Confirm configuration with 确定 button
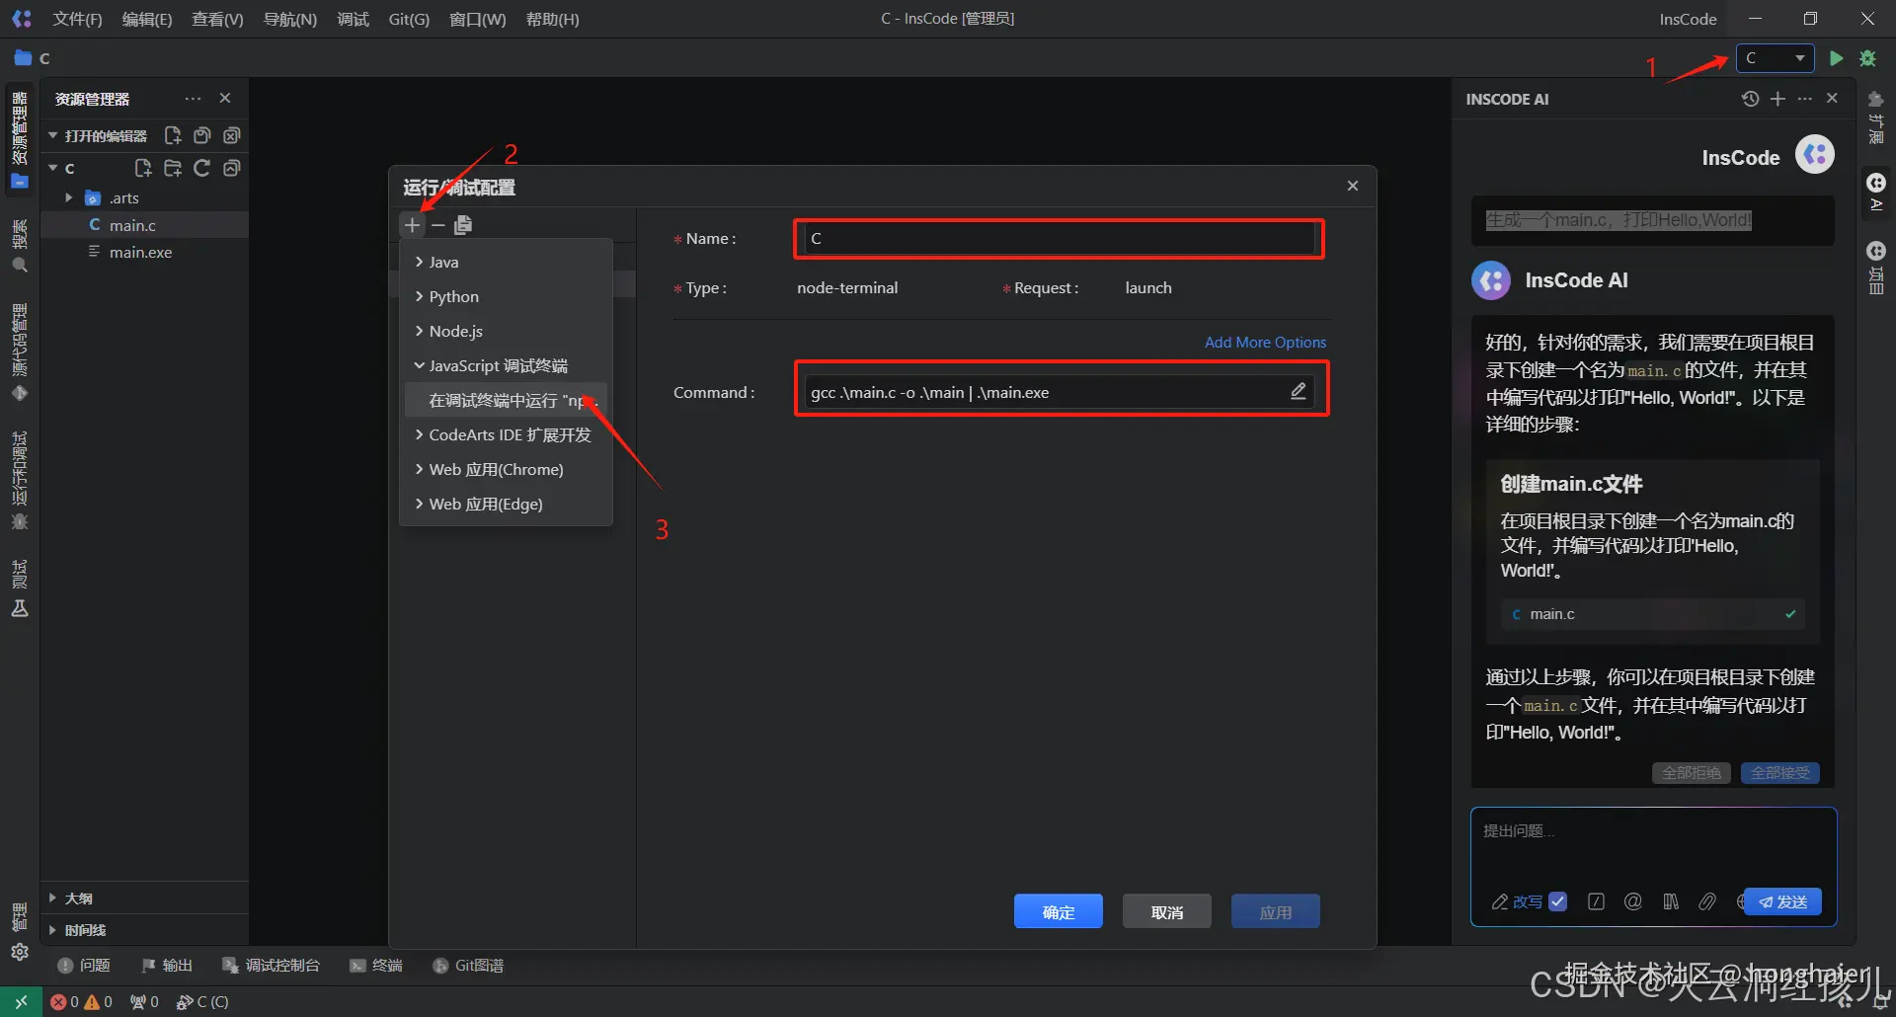This screenshot has width=1896, height=1017. tap(1059, 911)
